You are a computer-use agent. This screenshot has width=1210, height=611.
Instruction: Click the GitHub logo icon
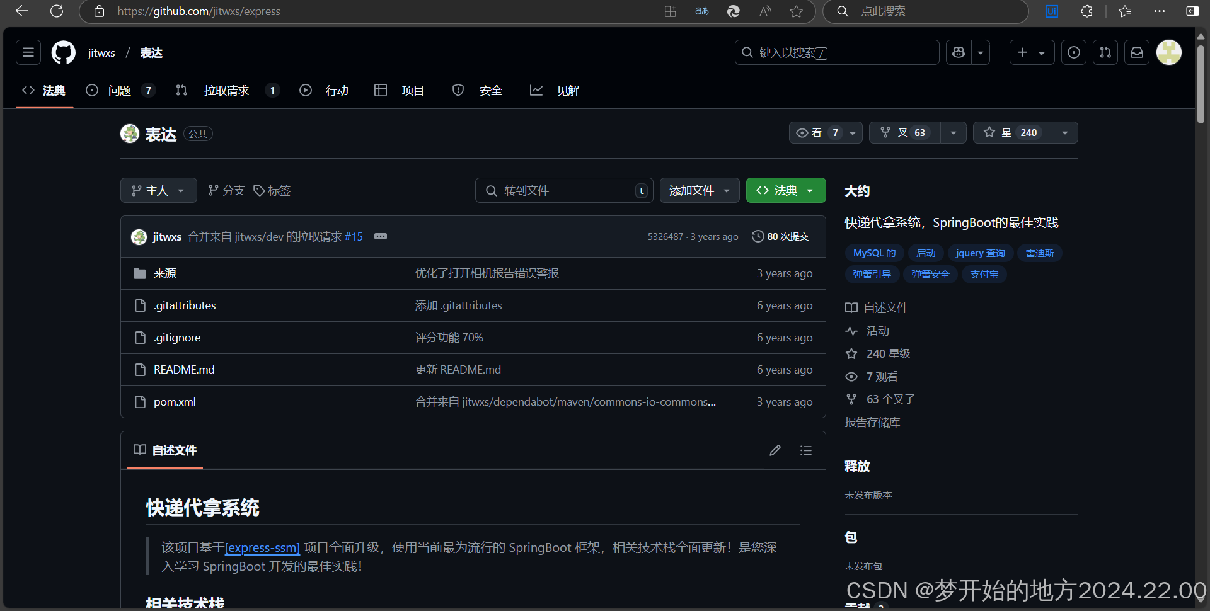[63, 52]
